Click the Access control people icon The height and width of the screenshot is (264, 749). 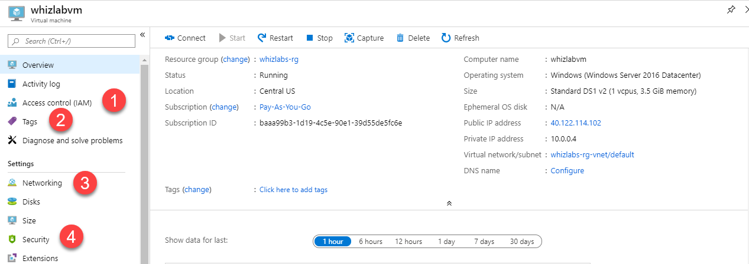pyautogui.click(x=12, y=103)
